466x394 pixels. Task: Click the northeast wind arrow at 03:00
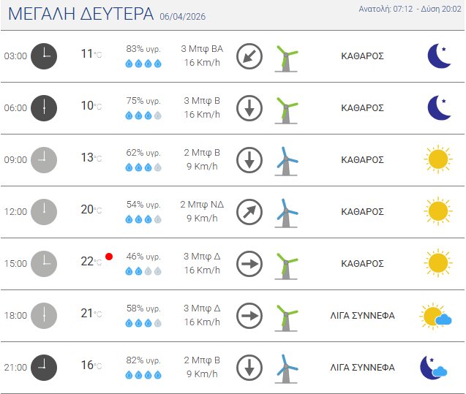(x=249, y=56)
